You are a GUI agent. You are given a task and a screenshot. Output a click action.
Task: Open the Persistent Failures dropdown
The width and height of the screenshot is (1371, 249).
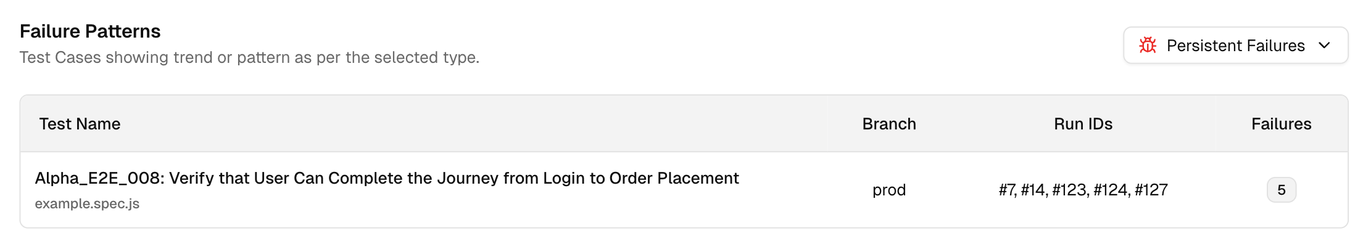point(1235,46)
